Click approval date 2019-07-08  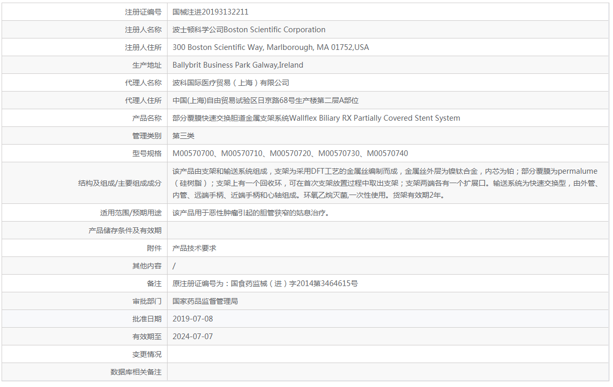coord(193,319)
